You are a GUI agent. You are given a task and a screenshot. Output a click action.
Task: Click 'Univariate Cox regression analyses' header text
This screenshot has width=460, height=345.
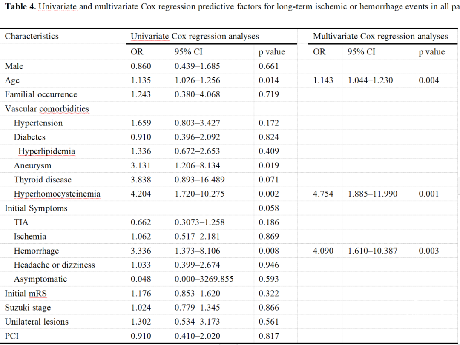(x=195, y=37)
